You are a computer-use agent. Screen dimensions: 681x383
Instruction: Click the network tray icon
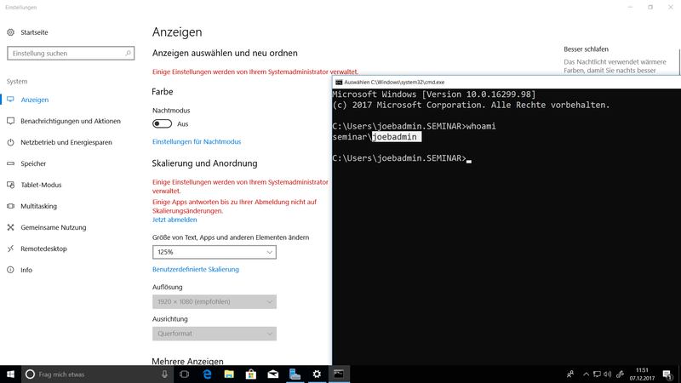click(x=598, y=374)
